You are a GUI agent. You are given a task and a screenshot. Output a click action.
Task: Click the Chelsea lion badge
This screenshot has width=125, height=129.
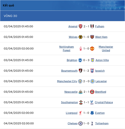coord(80,123)
